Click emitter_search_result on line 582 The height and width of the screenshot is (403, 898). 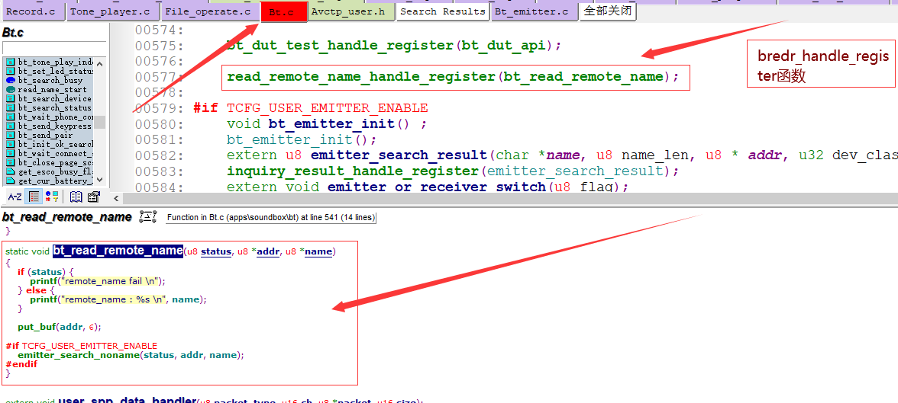coord(398,155)
